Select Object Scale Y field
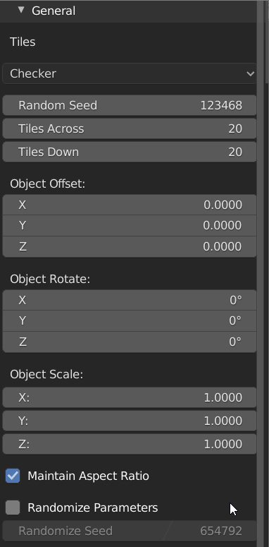 130,421
